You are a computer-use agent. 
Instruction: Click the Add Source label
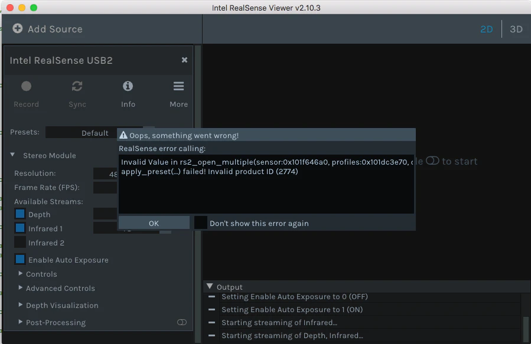click(55, 29)
